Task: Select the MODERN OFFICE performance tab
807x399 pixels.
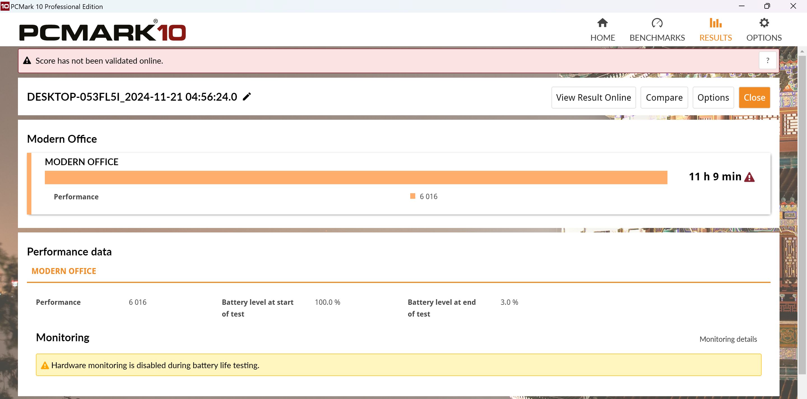Action: click(64, 271)
